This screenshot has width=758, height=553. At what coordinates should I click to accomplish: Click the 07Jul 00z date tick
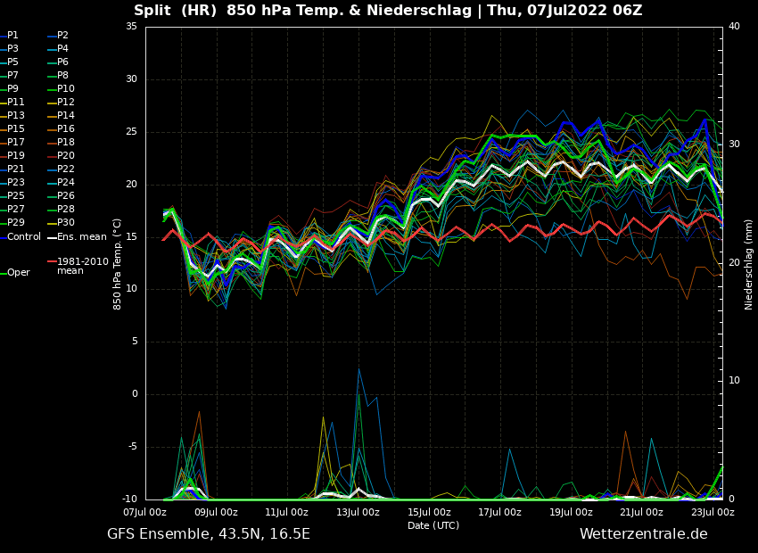point(145,513)
